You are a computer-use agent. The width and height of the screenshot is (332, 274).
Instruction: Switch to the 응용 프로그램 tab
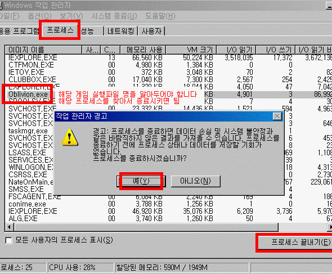pos(20,32)
